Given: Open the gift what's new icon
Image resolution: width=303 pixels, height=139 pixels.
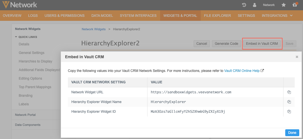Looking at the screenshot, I should (294, 5).
